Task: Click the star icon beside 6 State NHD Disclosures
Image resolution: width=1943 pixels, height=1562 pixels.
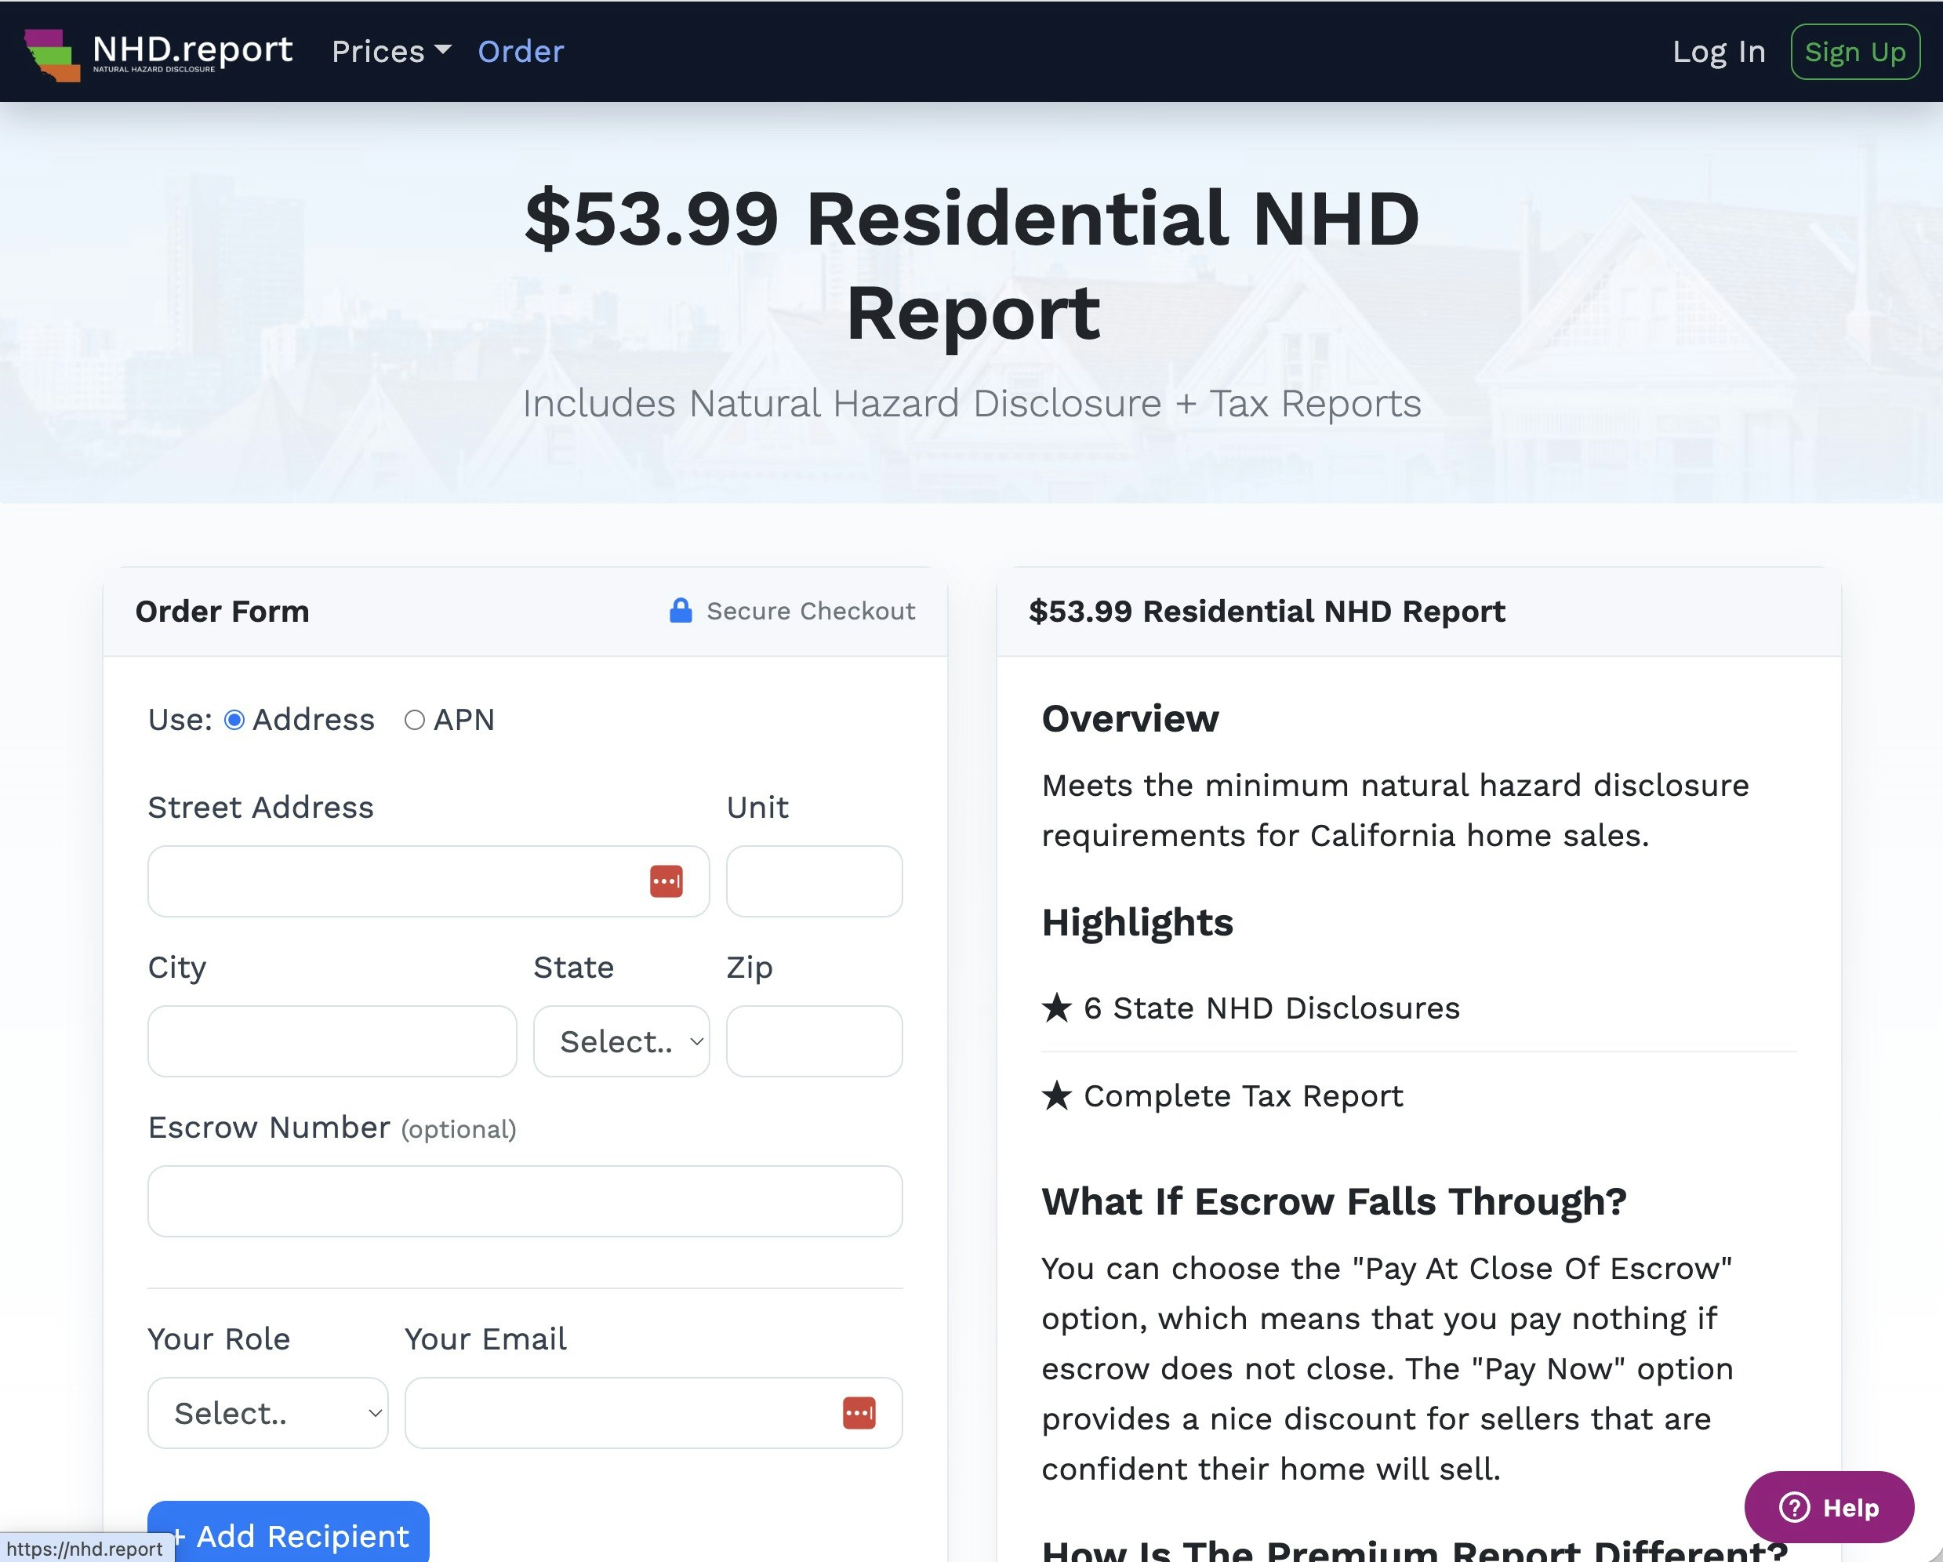Action: pos(1056,1008)
